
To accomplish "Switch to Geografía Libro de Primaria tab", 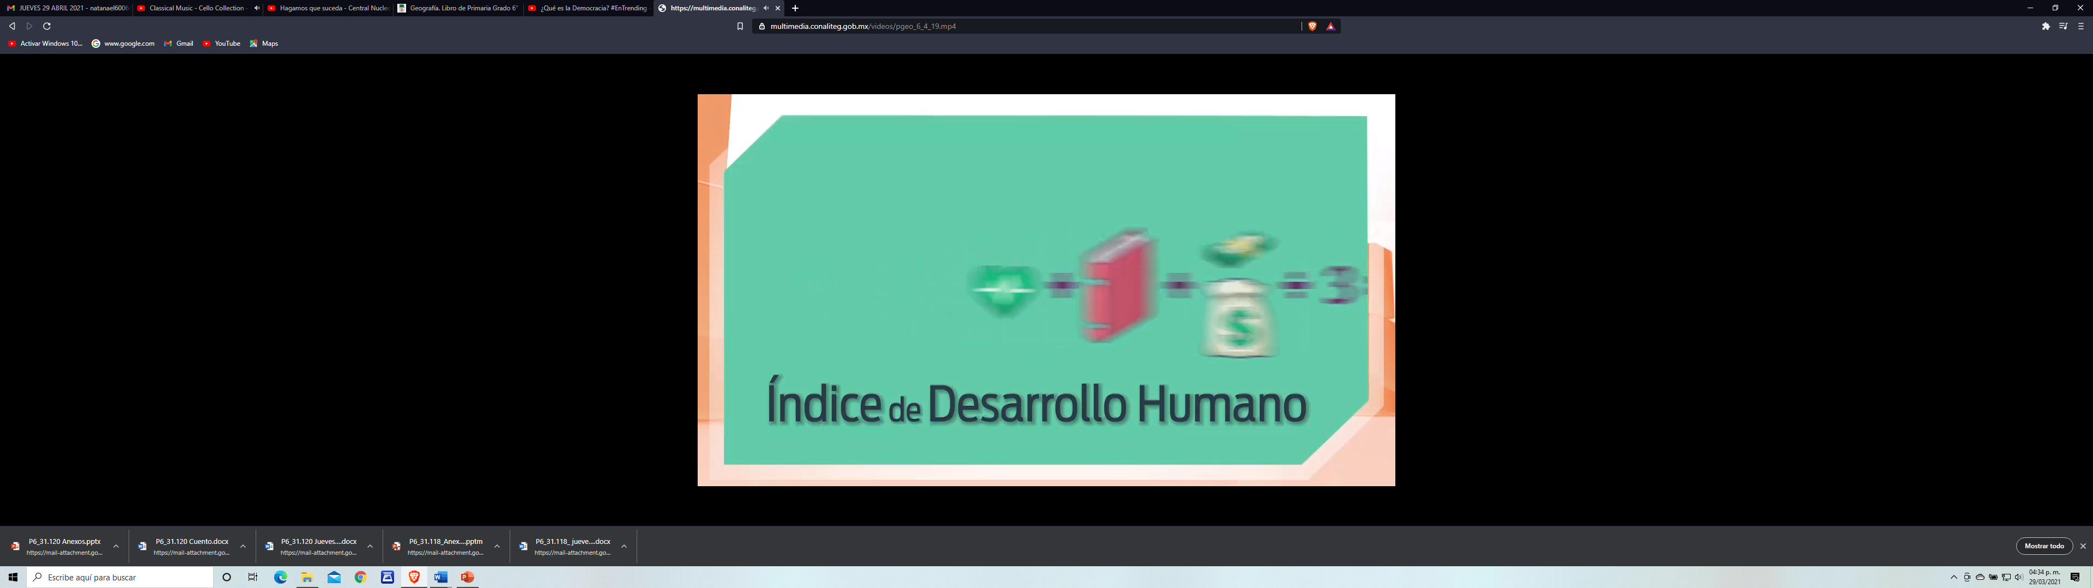I will (459, 8).
